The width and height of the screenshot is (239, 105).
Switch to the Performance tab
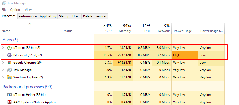click(x=28, y=16)
